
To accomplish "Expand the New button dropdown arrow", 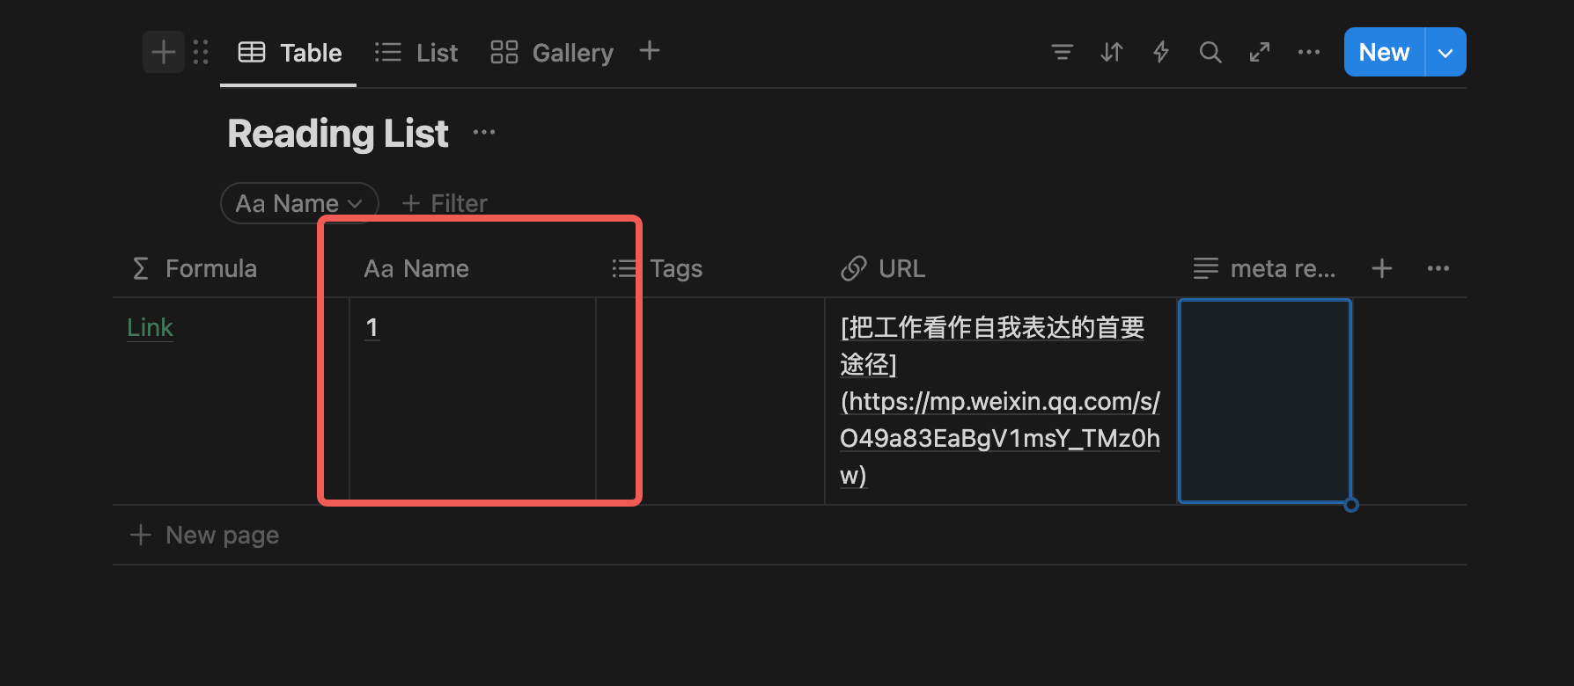I will click(1445, 52).
